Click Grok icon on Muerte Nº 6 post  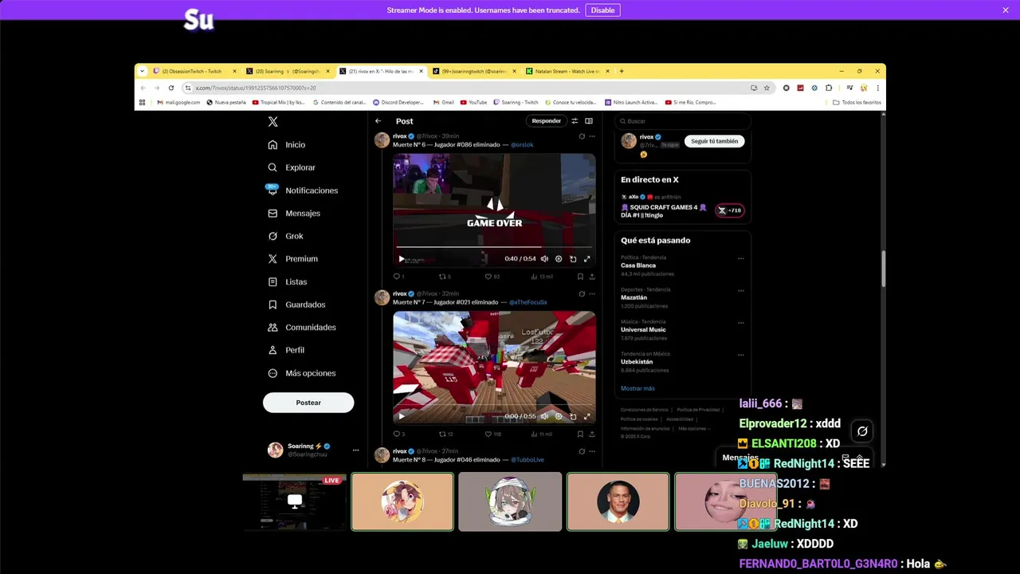point(582,136)
